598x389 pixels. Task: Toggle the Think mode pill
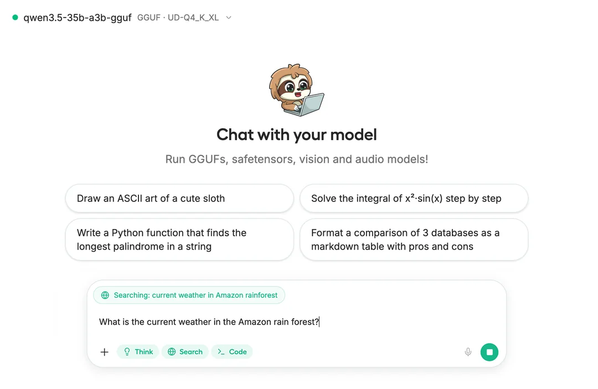[x=137, y=352]
